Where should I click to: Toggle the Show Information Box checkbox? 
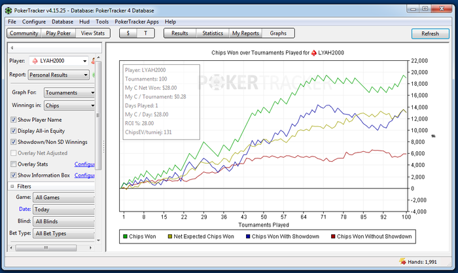(x=14, y=175)
